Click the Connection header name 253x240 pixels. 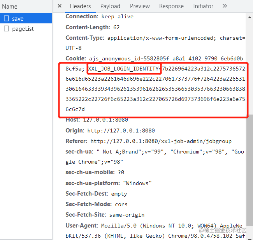point(82,16)
